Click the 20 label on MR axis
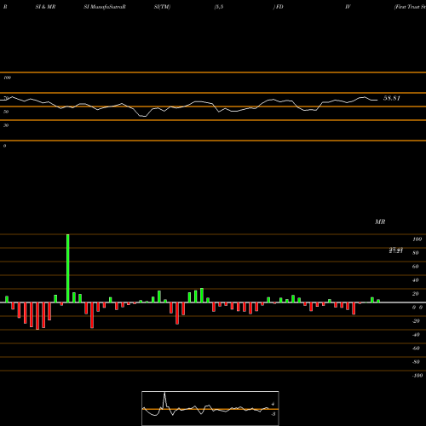 (x=416, y=294)
